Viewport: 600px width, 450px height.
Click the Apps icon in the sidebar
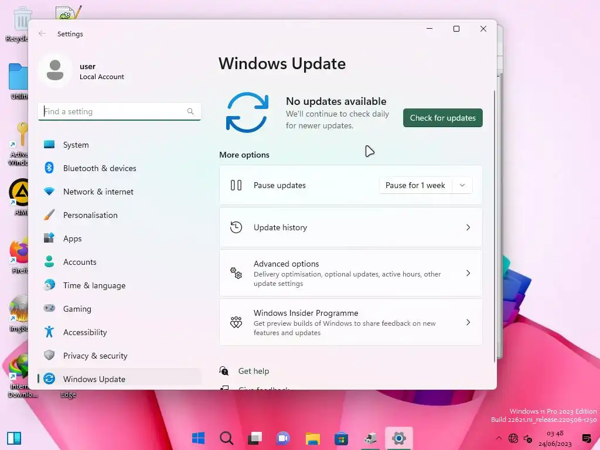click(x=49, y=238)
